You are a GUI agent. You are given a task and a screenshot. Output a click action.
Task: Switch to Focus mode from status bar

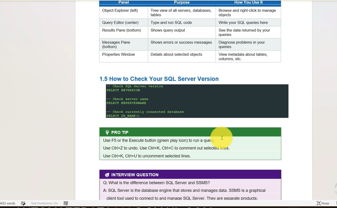[323, 203]
